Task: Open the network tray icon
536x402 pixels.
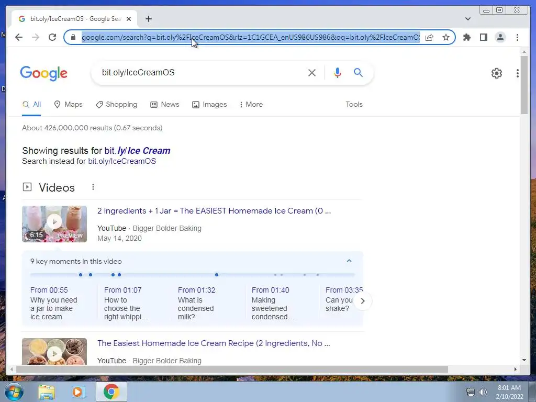Action: [x=471, y=393]
